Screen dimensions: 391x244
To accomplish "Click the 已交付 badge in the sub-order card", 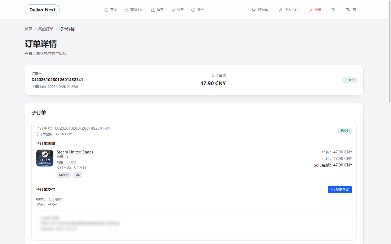I will (x=345, y=131).
